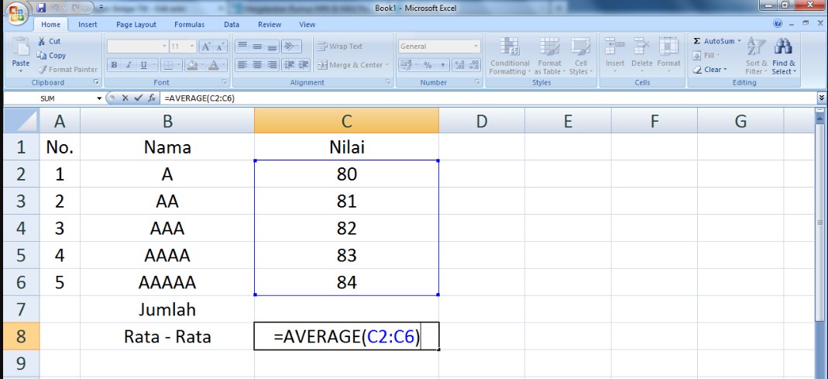This screenshot has width=828, height=379.
Task: Expand the formula bar
Action: [x=821, y=98]
